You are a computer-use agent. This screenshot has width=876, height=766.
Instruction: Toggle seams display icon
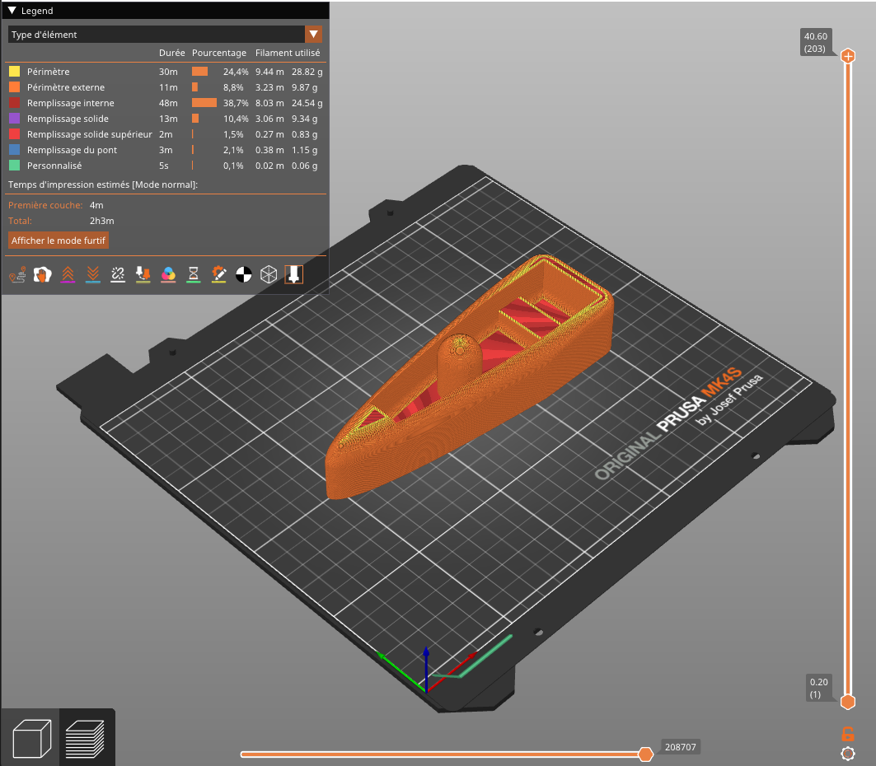coord(118,275)
